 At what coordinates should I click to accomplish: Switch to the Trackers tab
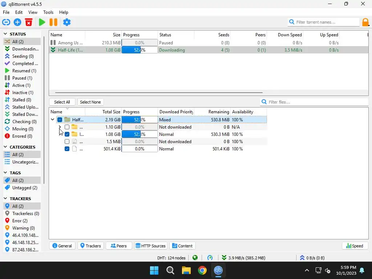point(90,246)
